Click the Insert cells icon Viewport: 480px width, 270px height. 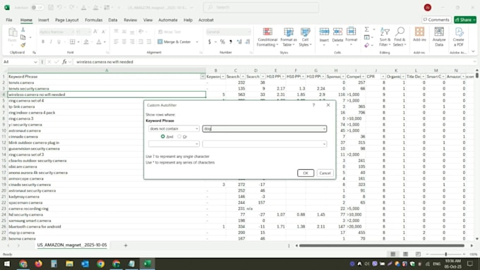324,32
